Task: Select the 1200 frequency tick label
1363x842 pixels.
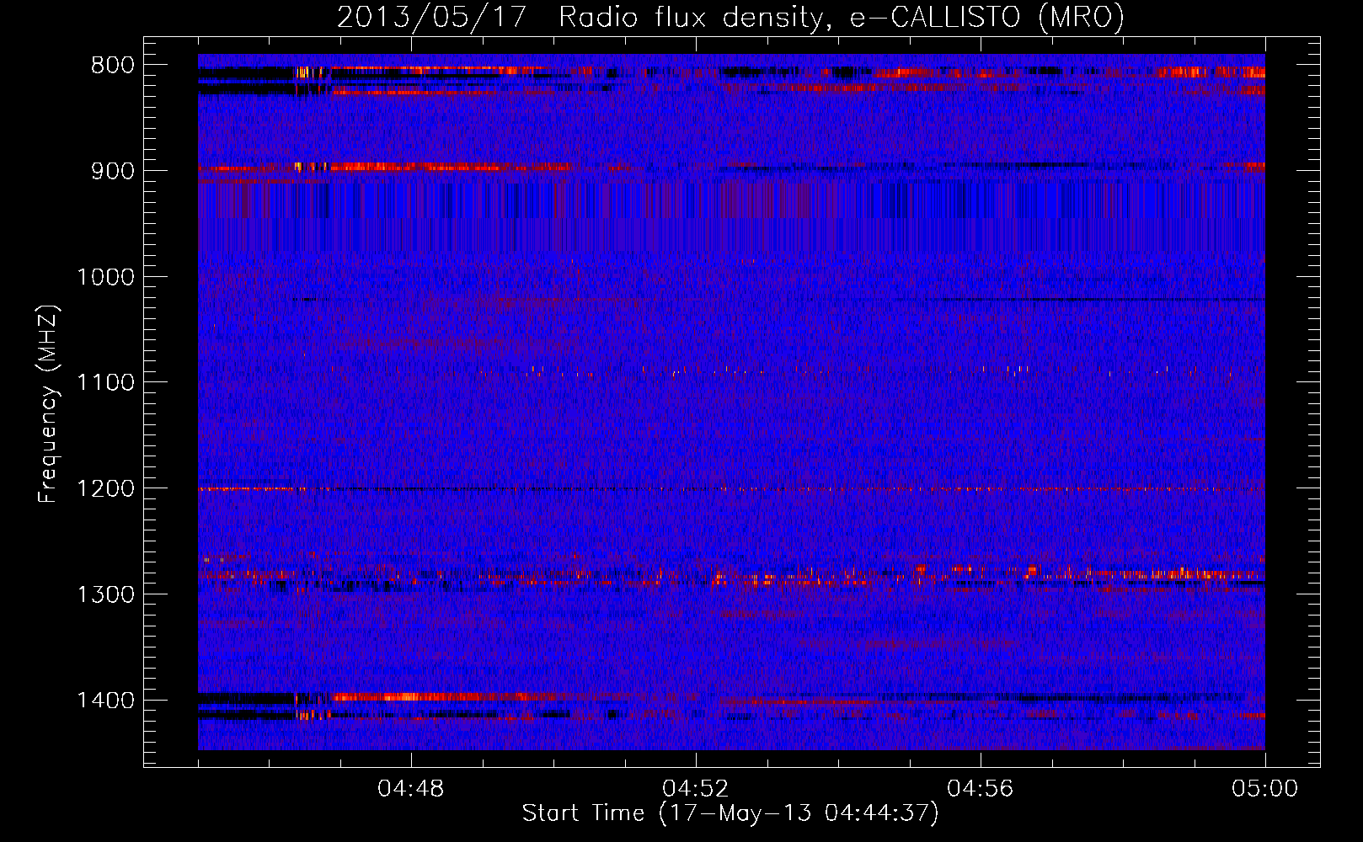Action: pyautogui.click(x=105, y=489)
